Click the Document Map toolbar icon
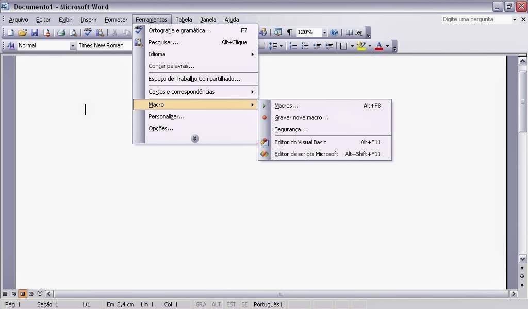Image resolution: width=528 pixels, height=309 pixels. [277, 32]
